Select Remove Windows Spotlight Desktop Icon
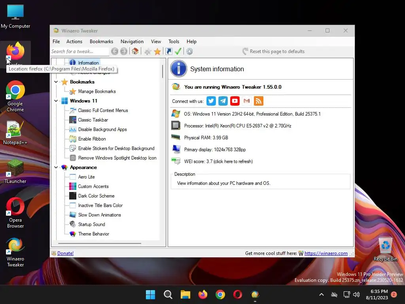This screenshot has height=304, width=405. click(117, 158)
